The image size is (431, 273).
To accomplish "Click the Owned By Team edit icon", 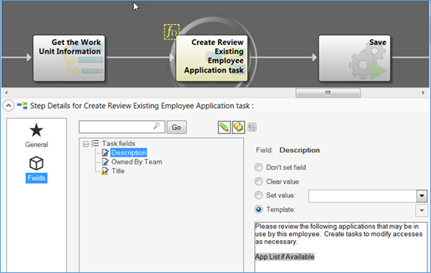I will 105,162.
